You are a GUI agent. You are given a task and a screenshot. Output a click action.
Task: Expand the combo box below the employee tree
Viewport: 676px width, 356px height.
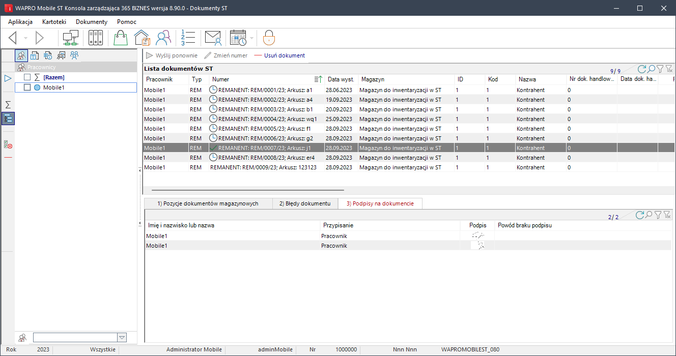[122, 337]
